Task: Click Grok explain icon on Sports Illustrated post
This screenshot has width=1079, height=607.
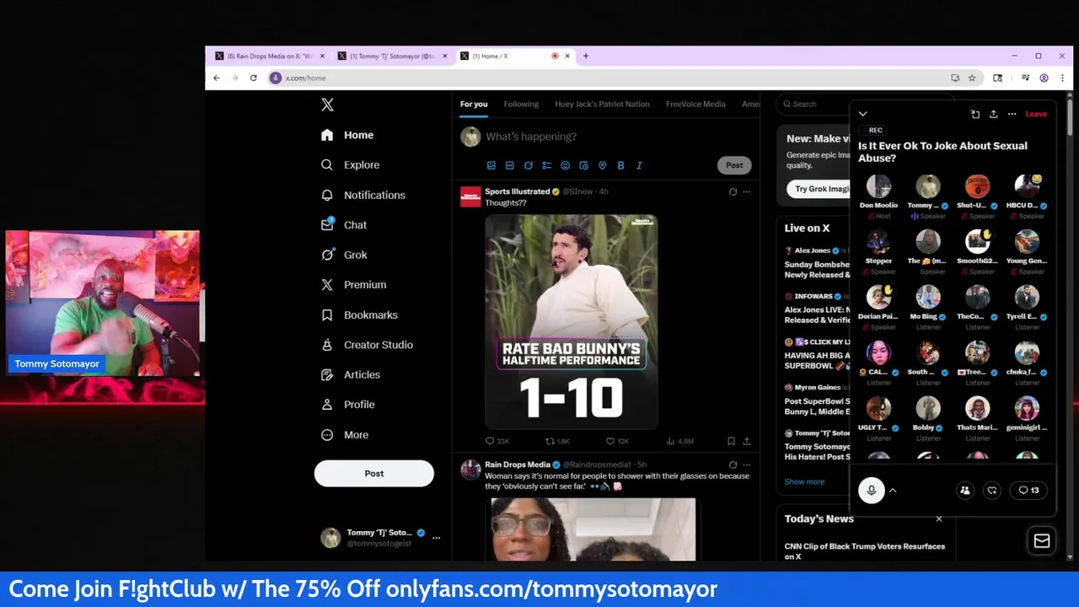Action: coord(733,191)
